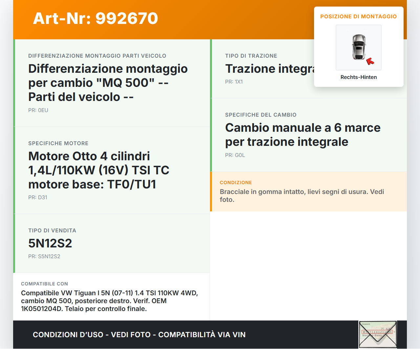Select the "Trazione integrale" value
Image resolution: width=420 pixels, height=349 pixels.
tap(270, 68)
